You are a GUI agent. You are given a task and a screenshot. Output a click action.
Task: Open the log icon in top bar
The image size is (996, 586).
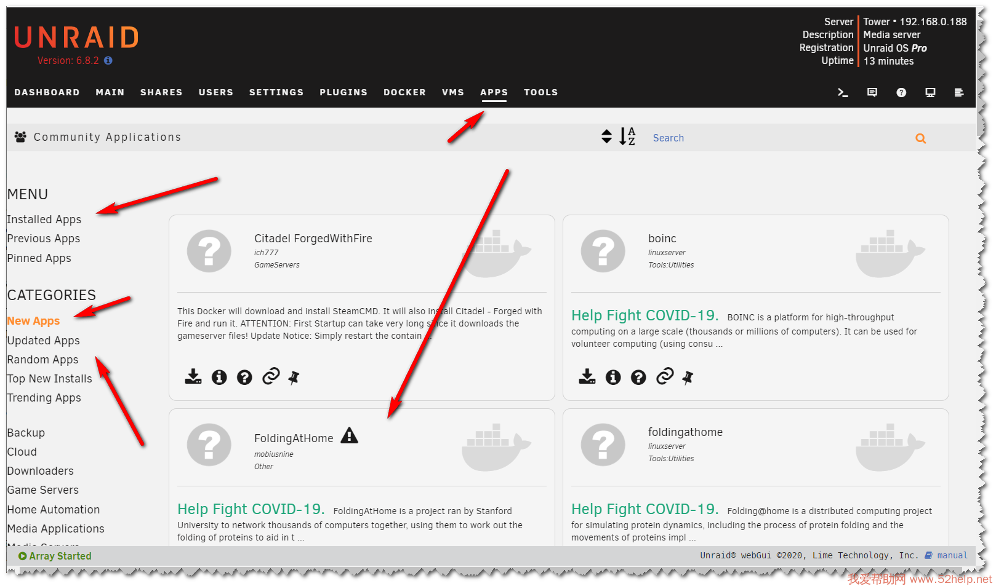pyautogui.click(x=958, y=93)
